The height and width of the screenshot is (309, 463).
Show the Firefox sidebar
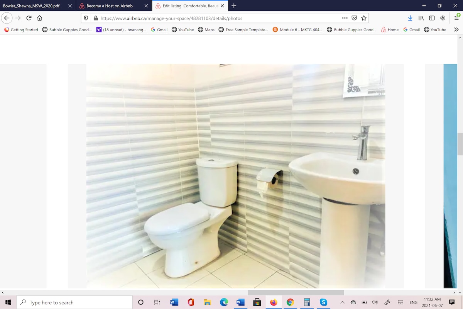(x=432, y=18)
